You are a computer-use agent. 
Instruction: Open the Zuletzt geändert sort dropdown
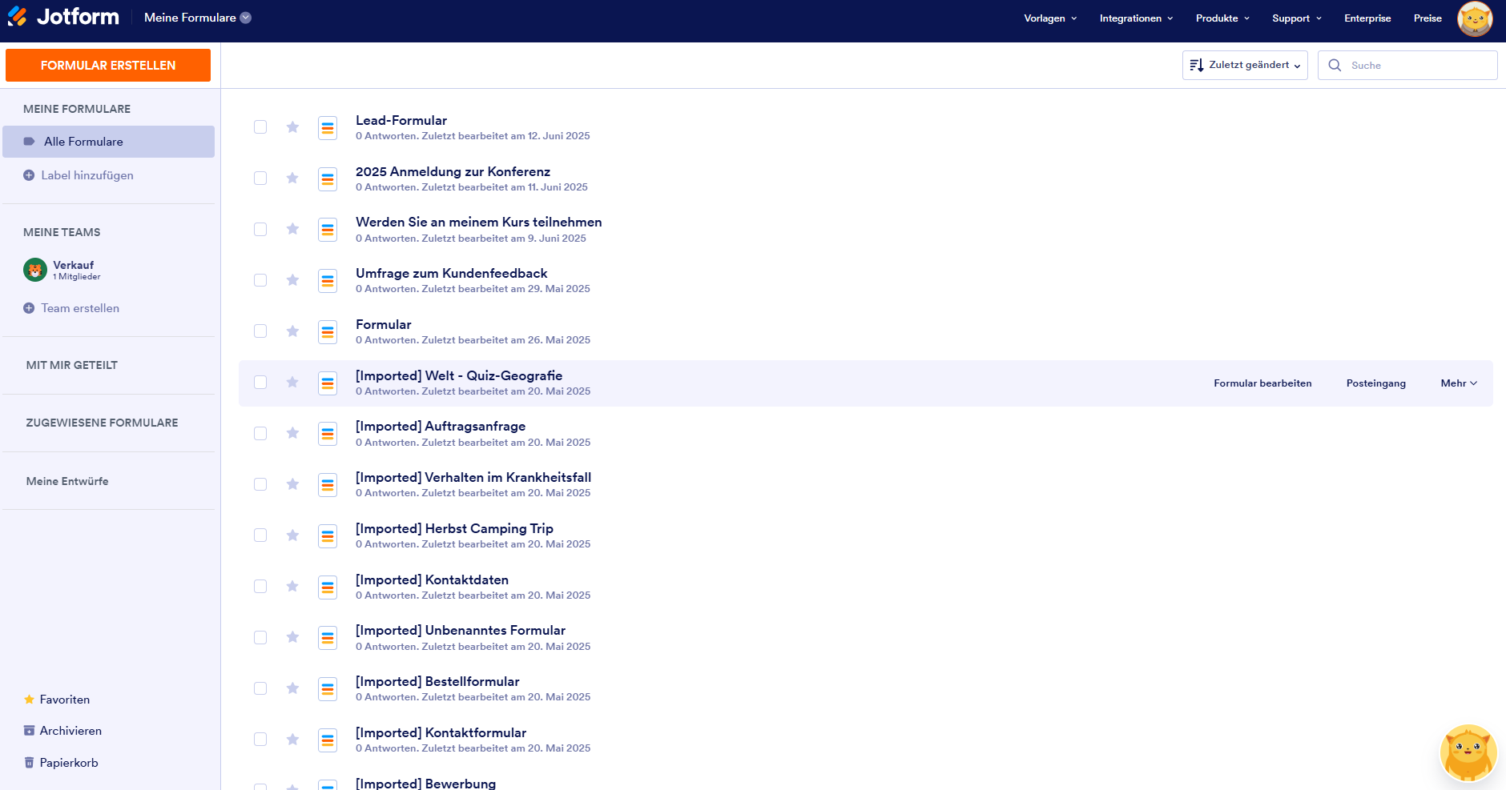pyautogui.click(x=1250, y=65)
